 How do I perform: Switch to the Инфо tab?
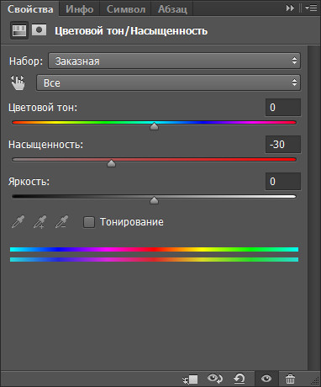80,9
